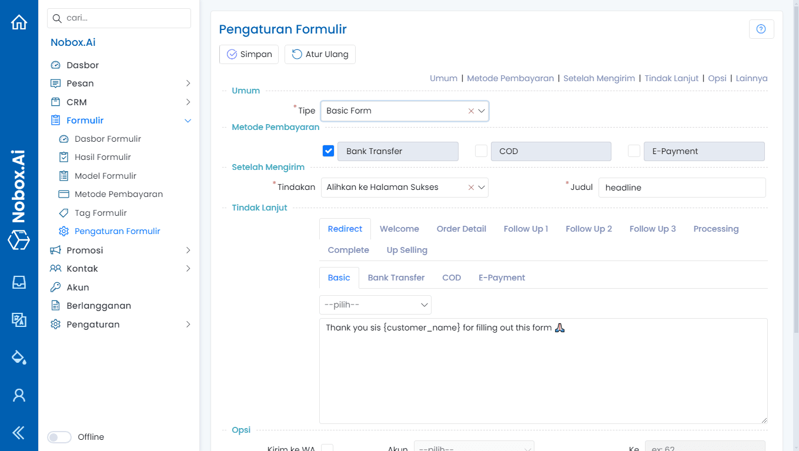Open the inbox icon in the left rail

coord(19,282)
